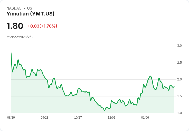The width and height of the screenshot is (189, 131).
Task: Click the chart's lowest point before 12/01
Action: [x=105, y=110]
